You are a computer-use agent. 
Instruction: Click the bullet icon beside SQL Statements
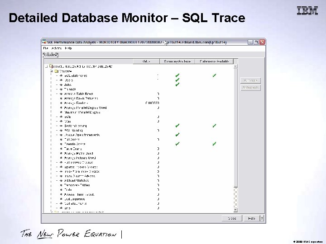(x=61, y=75)
